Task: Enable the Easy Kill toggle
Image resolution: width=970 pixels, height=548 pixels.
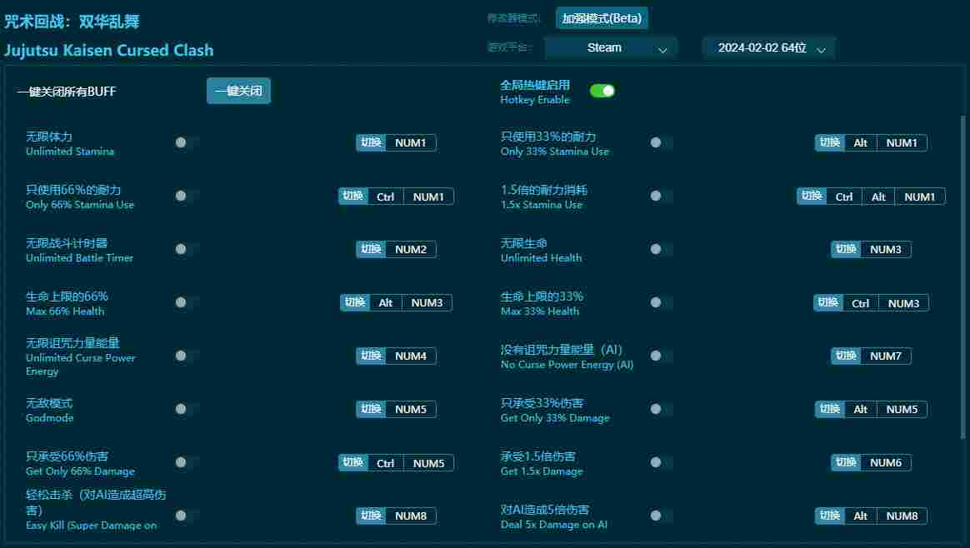Action: coord(186,516)
